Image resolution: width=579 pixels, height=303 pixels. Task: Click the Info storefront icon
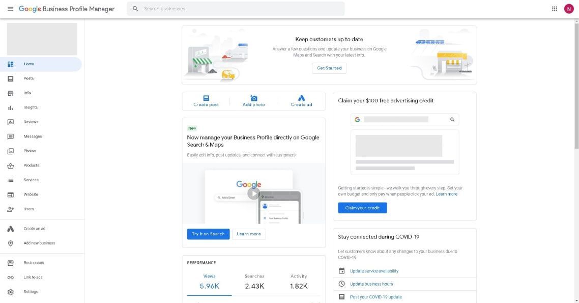tap(10, 93)
